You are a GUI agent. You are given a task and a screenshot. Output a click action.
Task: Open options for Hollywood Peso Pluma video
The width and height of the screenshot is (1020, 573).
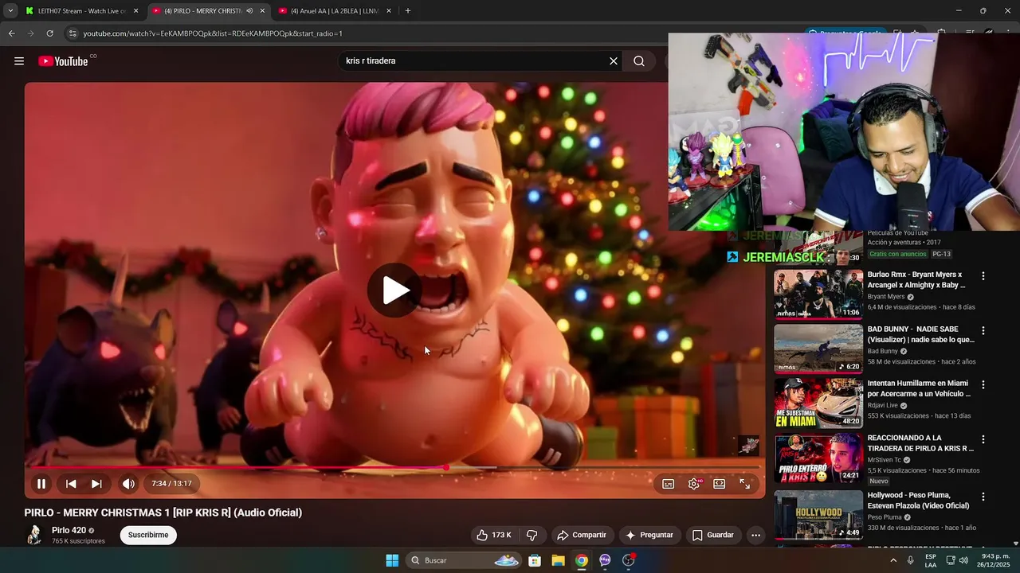(983, 497)
